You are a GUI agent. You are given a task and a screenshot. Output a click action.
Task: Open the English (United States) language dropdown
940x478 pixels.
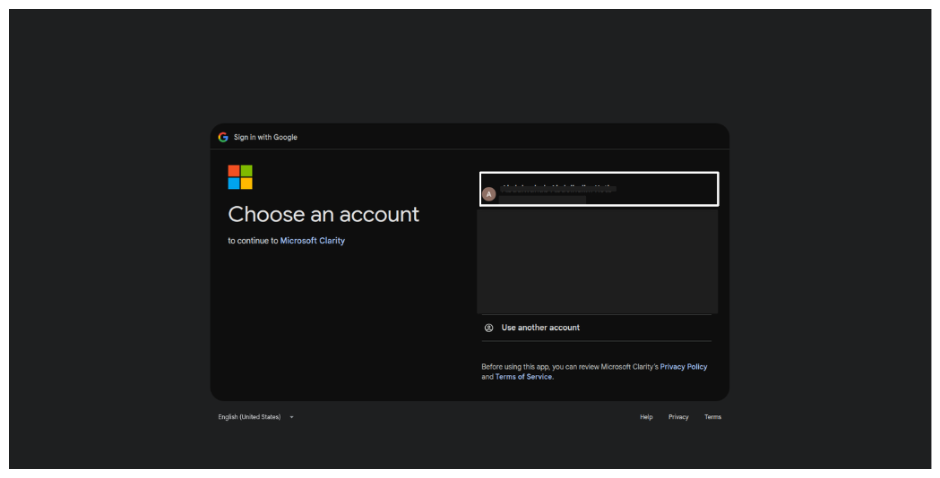click(x=256, y=417)
